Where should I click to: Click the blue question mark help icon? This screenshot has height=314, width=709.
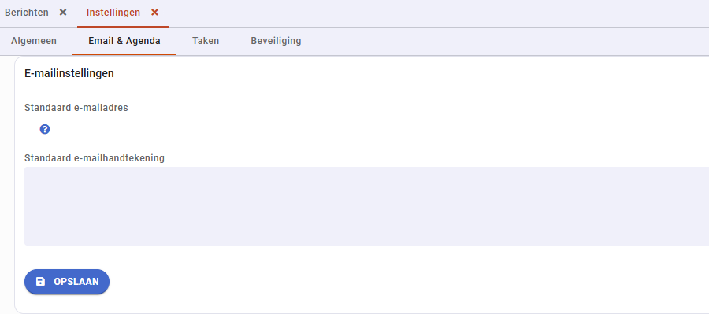(x=45, y=130)
